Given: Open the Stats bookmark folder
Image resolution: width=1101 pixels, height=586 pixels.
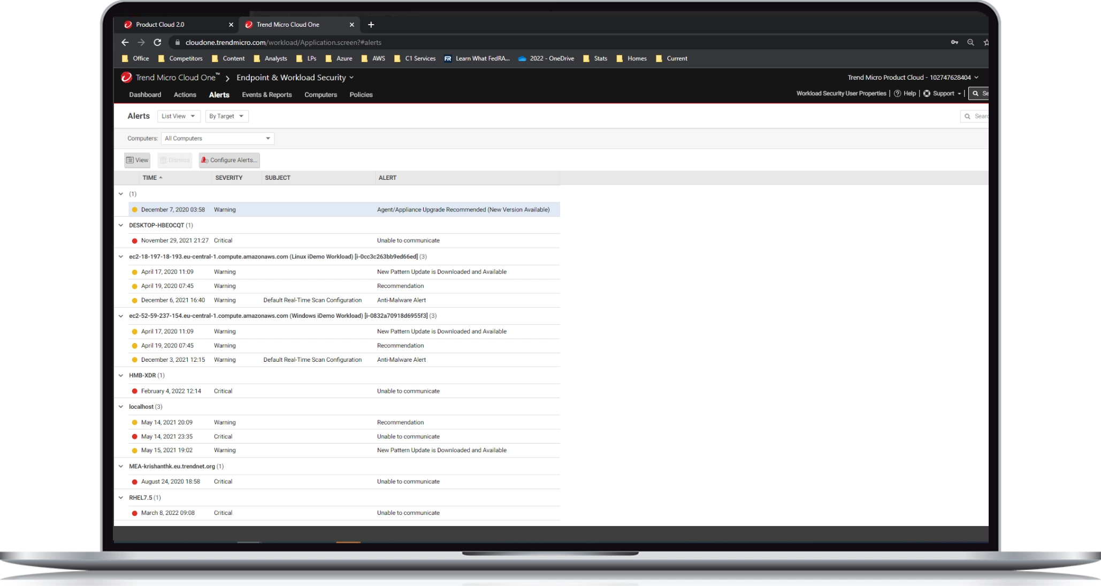Looking at the screenshot, I should click(x=595, y=58).
